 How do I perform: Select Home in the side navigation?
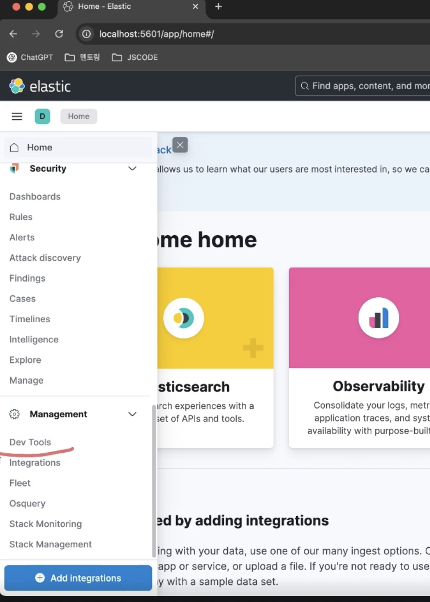tap(78, 147)
